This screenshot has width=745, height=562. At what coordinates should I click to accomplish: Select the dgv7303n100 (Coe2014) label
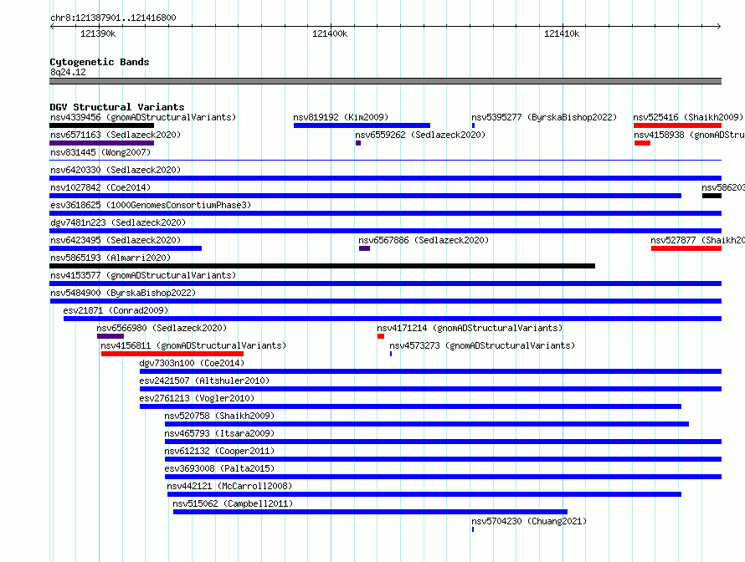[x=192, y=363]
